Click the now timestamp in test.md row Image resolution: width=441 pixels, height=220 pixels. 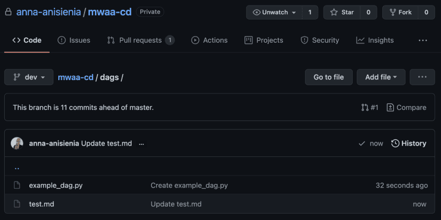pos(420,204)
